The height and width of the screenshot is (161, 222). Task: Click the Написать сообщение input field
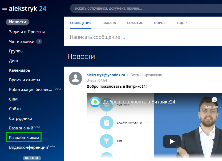(143, 37)
